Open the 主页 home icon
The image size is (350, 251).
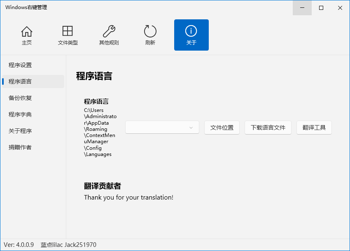click(27, 35)
